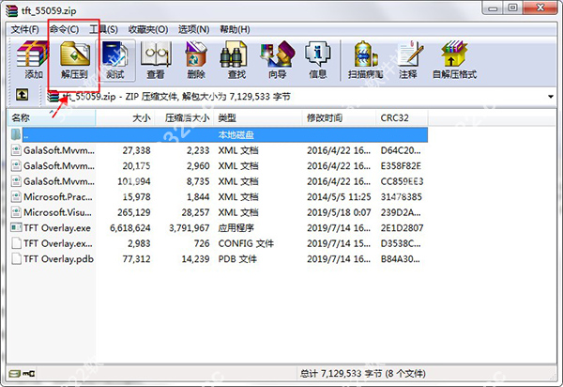Sort by Packed Size (压缩后大小) header
Viewport: 563px width, 387px height.
click(x=184, y=117)
